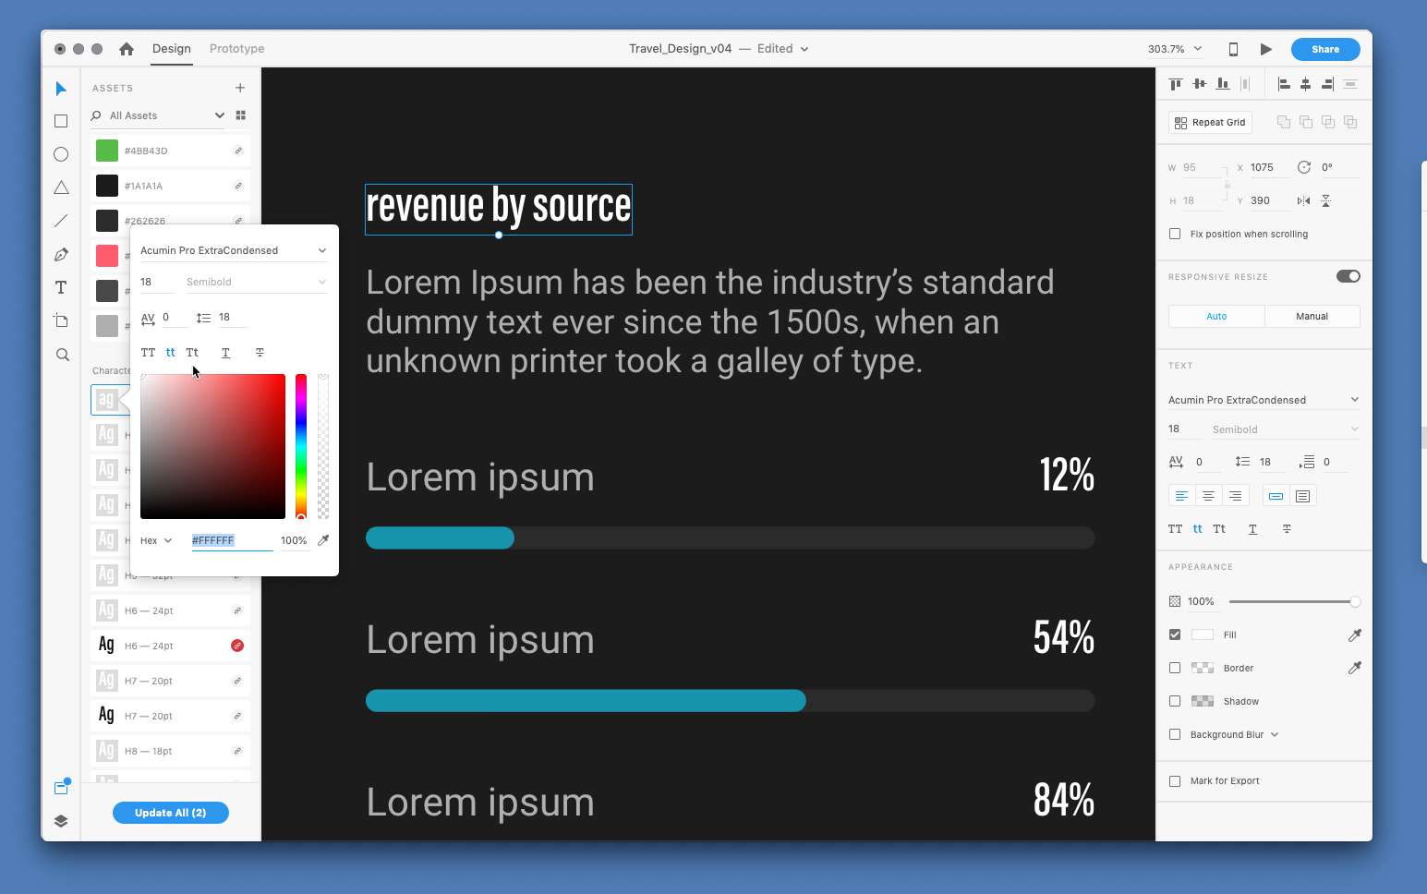Select the Rectangle tool

coord(61,121)
